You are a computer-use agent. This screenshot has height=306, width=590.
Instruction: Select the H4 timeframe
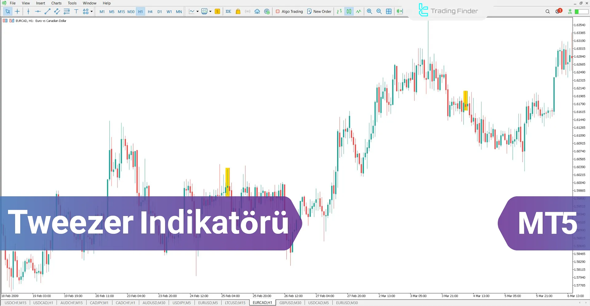150,11
